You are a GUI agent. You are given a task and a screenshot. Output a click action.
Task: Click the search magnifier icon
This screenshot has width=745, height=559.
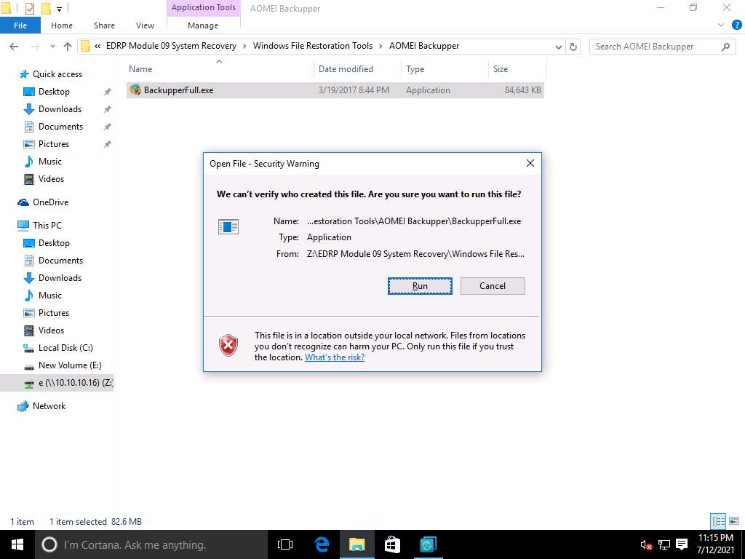[x=725, y=47]
